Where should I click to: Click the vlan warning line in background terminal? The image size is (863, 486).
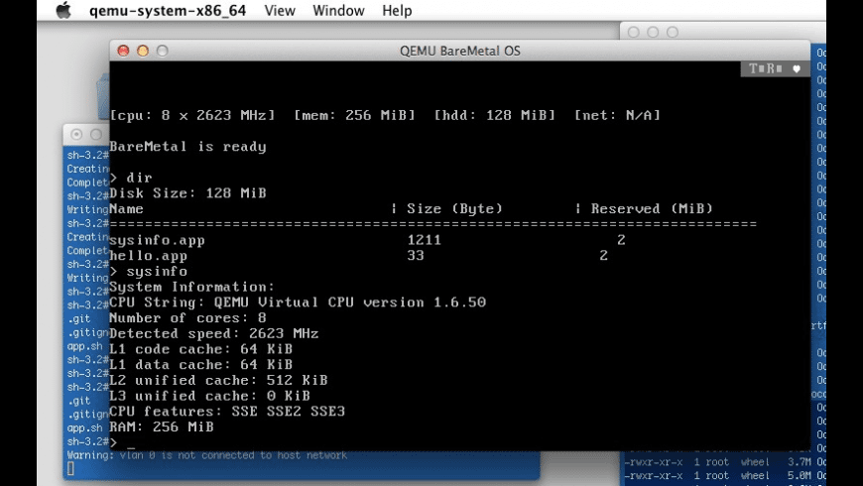click(x=207, y=455)
